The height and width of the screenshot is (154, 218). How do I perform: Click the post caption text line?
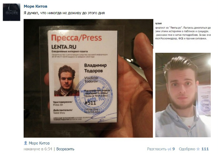64,13
